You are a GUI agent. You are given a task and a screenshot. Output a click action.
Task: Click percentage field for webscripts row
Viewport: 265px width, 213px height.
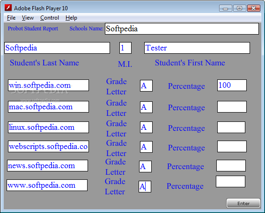(x=232, y=146)
